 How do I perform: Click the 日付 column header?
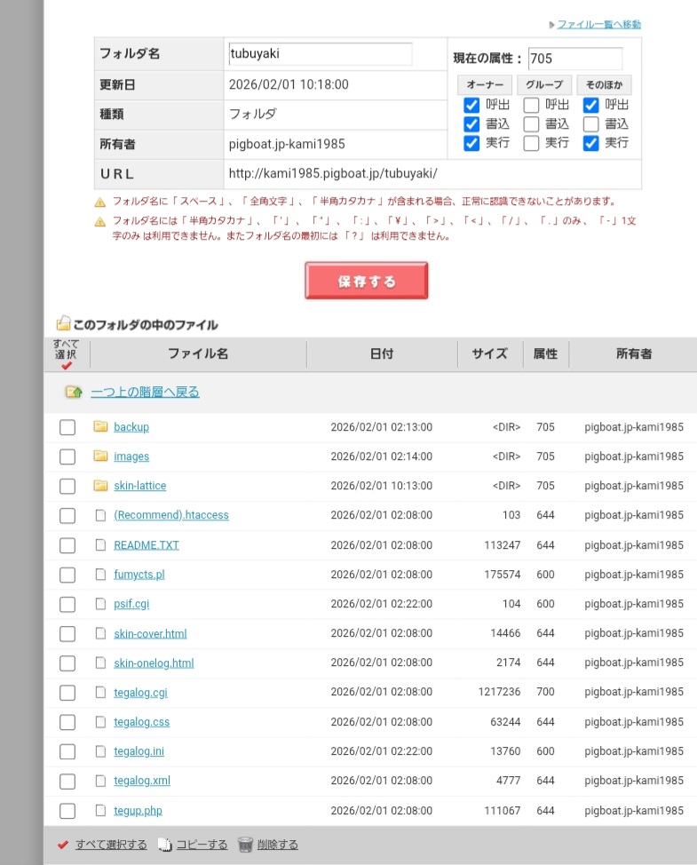381,353
